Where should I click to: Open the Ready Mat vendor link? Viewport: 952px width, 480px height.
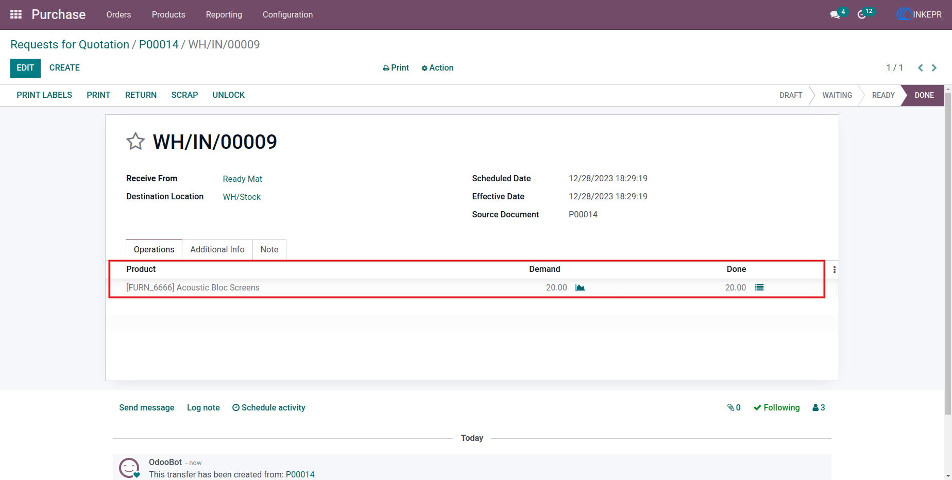243,179
